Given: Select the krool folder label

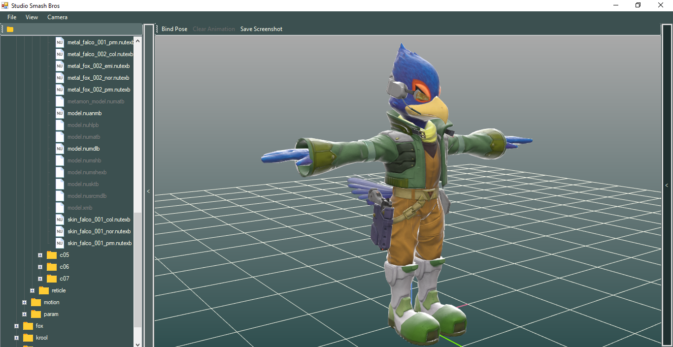Looking at the screenshot, I should coord(42,338).
